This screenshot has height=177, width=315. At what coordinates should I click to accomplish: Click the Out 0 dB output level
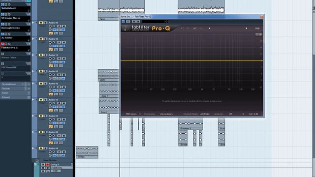tap(253, 114)
